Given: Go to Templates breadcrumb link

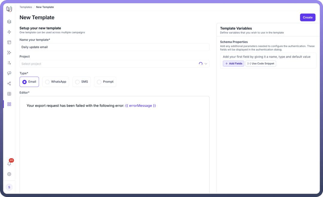Looking at the screenshot, I should [x=26, y=7].
